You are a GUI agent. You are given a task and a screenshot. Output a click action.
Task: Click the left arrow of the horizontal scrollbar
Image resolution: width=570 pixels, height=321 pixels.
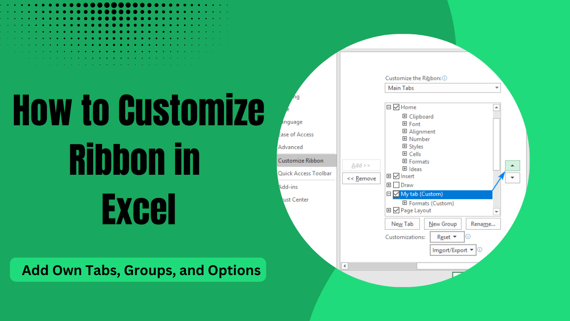pos(344,266)
